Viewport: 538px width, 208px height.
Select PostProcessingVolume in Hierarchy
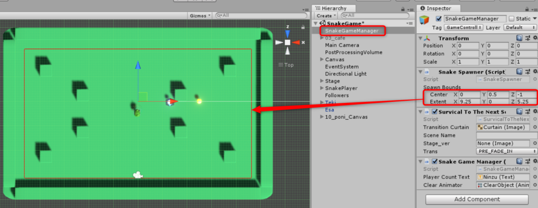[x=354, y=53]
